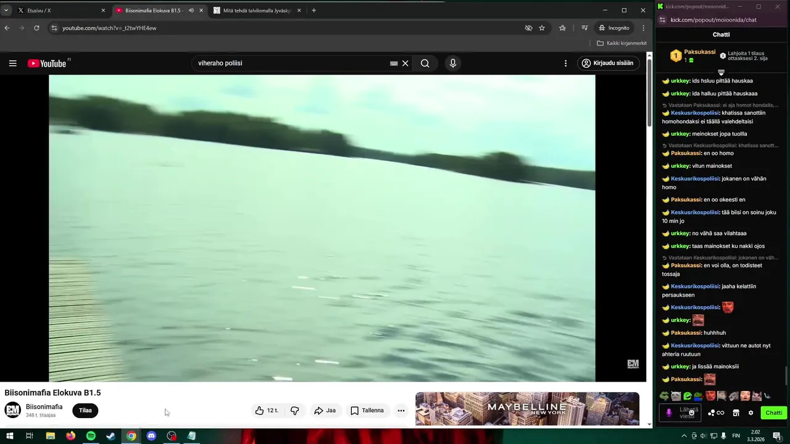
Task: Start voice search with microphone icon
Action: pyautogui.click(x=453, y=63)
